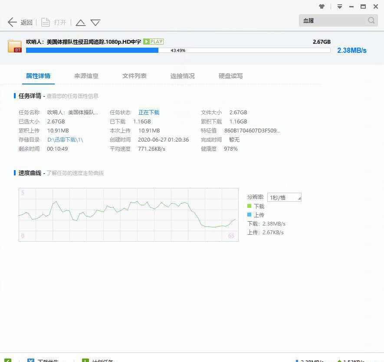Click the search field containing 血腥

[x=338, y=20]
